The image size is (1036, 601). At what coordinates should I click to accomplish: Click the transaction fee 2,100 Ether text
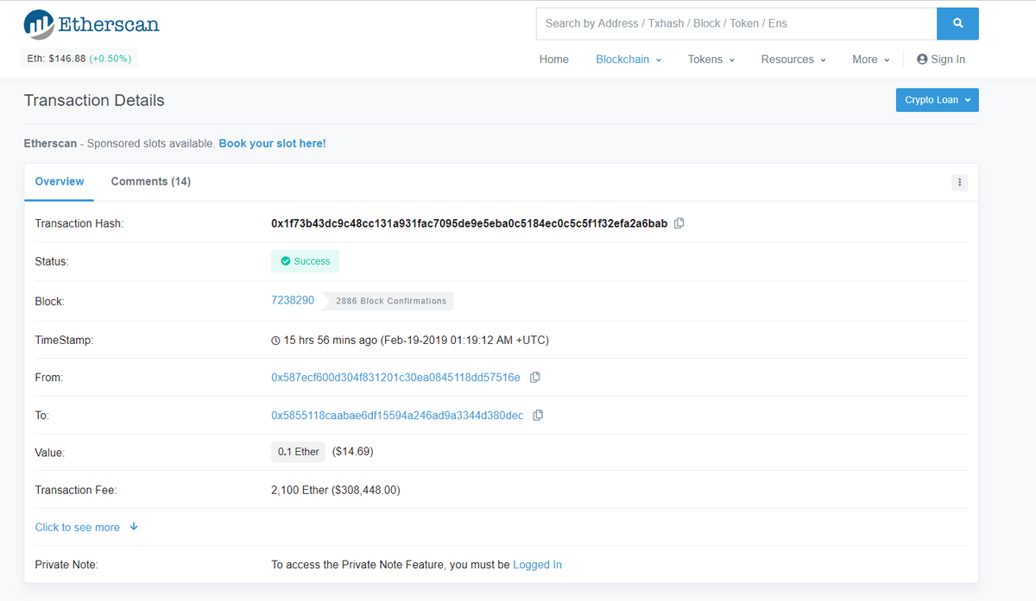[336, 490]
